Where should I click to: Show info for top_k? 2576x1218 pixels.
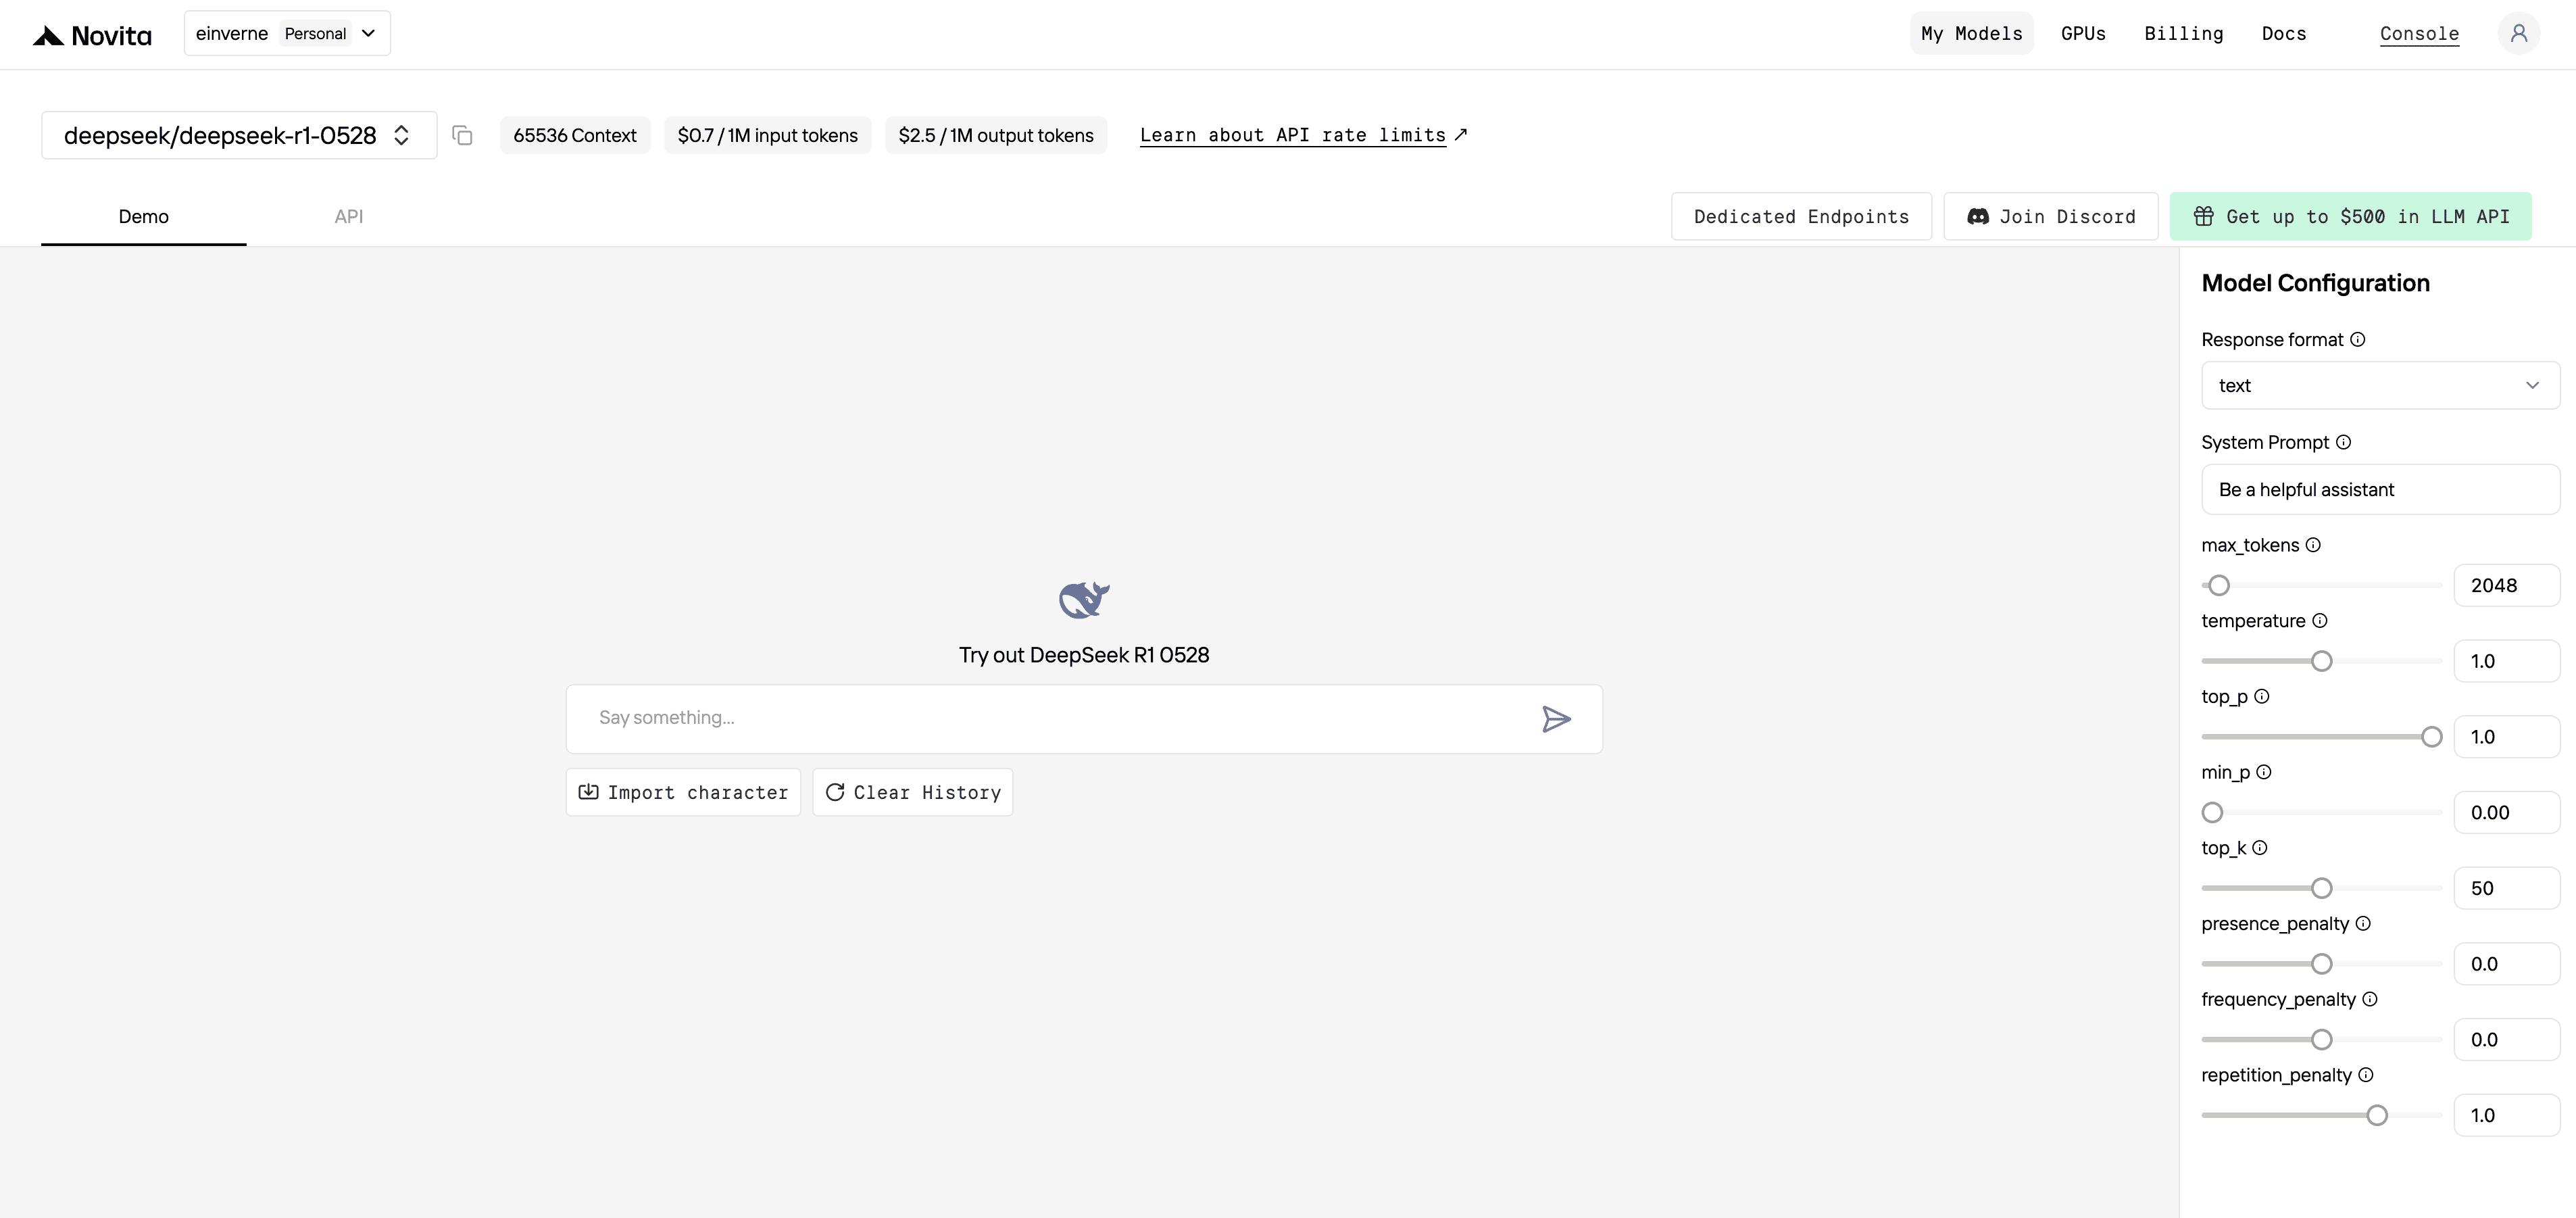(2260, 848)
